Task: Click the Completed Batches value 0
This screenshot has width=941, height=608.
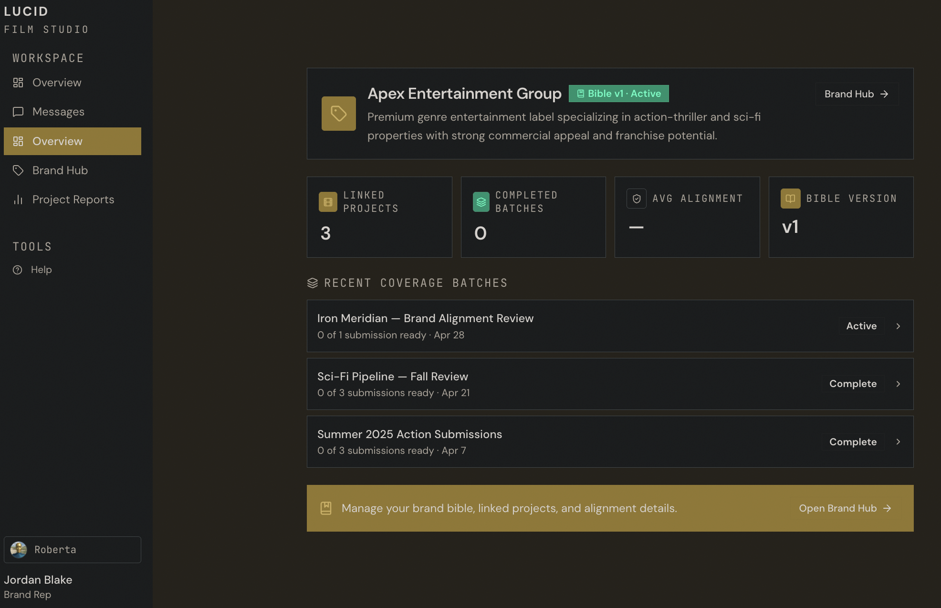Action: (x=481, y=233)
